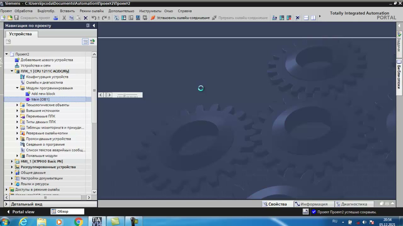Click the volume speaker tray icon
The height and width of the screenshot is (226, 403).
pos(364,222)
